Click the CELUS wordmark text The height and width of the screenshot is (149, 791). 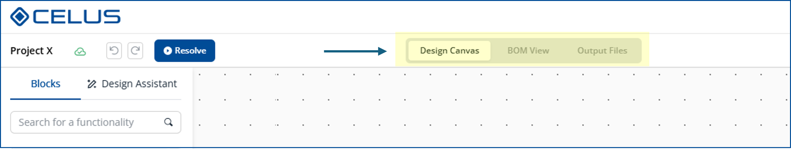tap(77, 17)
